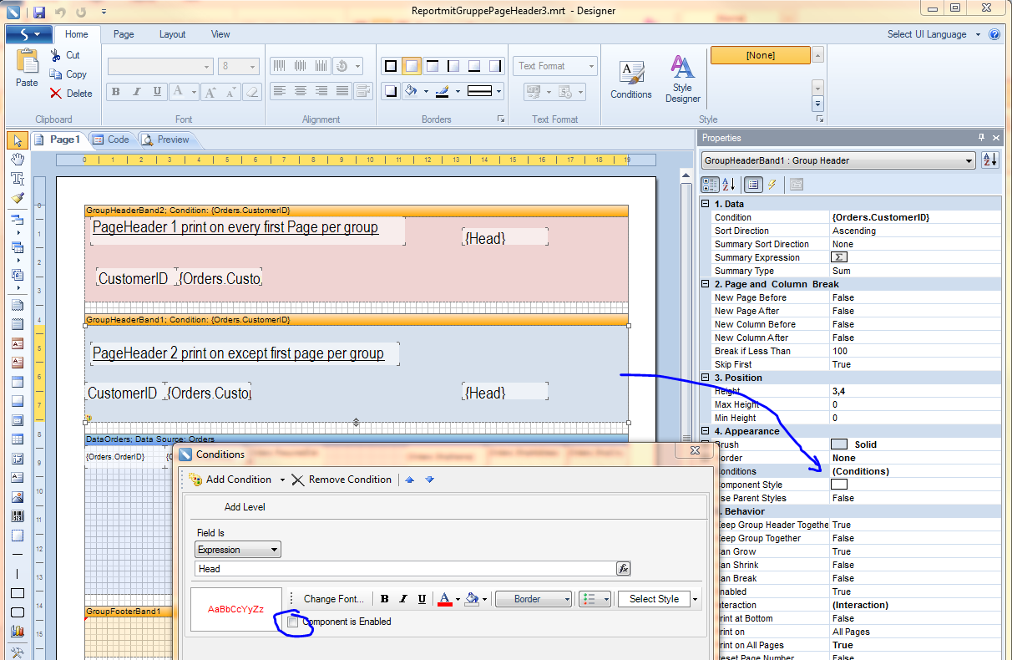The height and width of the screenshot is (660, 1012).
Task: Toggle Bold in the Conditions dialog
Action: tap(385, 599)
